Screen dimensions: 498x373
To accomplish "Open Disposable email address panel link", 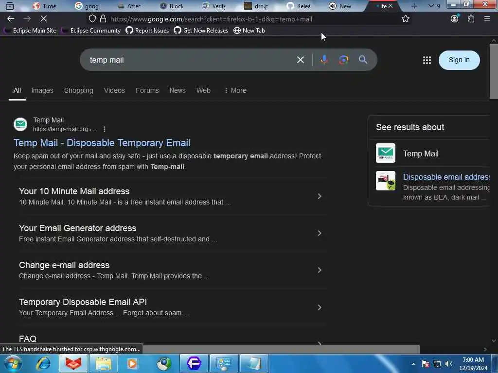I will coord(446,177).
